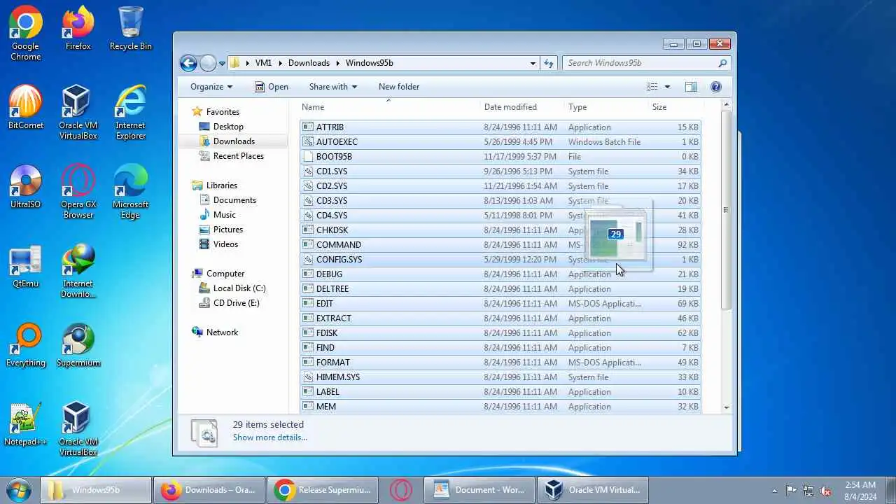This screenshot has width=896, height=504.
Task: Show hidden tray icons arrow
Action: (x=774, y=491)
